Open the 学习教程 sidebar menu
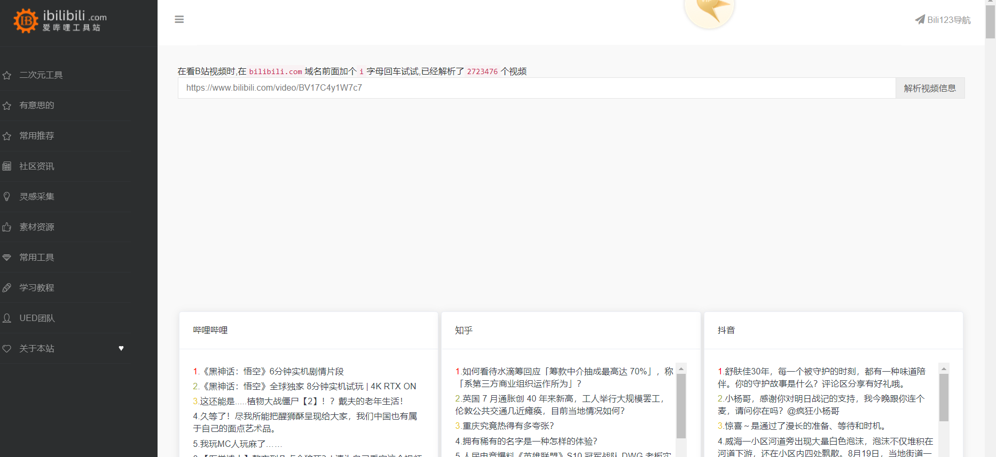Viewport: 996px width, 457px height. tap(37, 288)
